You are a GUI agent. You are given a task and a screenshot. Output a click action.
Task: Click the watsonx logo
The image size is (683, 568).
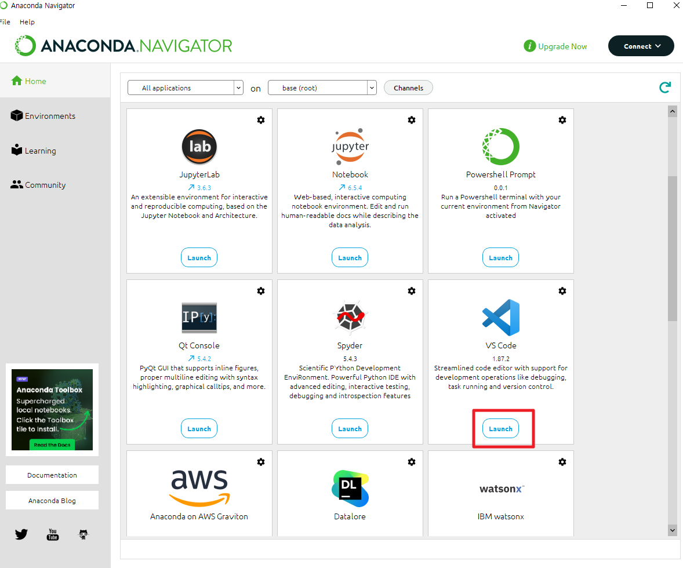pyautogui.click(x=502, y=489)
